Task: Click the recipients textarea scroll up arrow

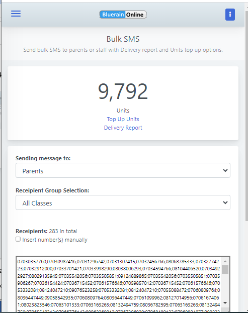Action: 225,261
